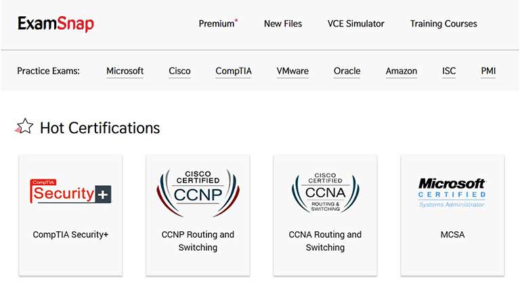Select the Cisco Certified CCNP badge
Screen dimensions: 520x292
198,193
